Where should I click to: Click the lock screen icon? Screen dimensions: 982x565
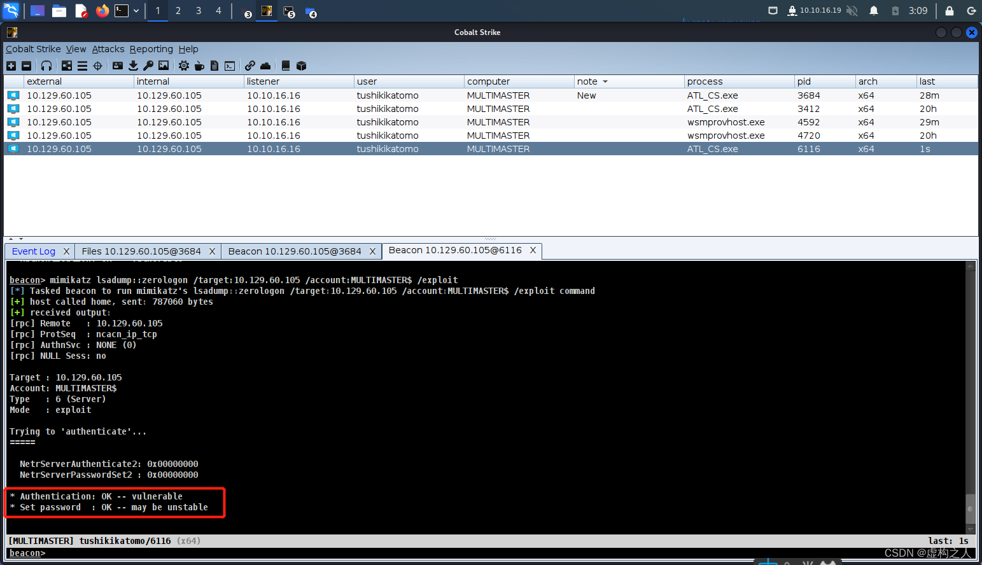[950, 11]
